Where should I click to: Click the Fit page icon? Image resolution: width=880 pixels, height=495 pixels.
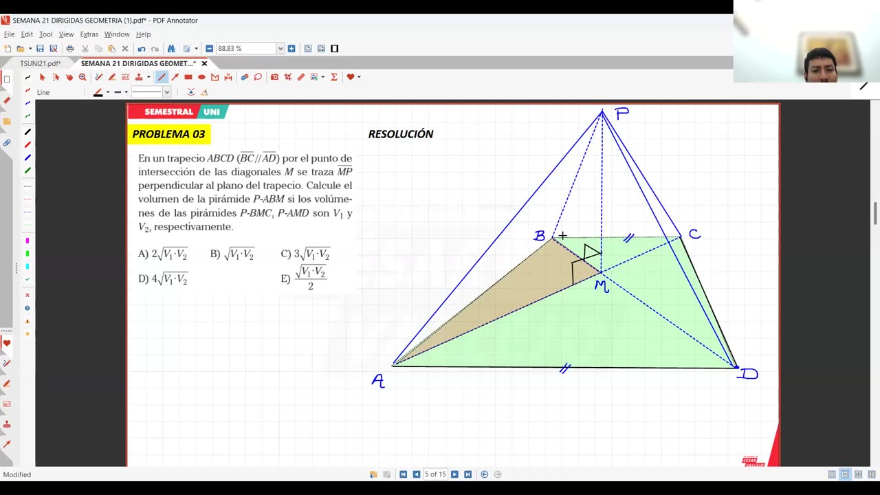click(308, 49)
